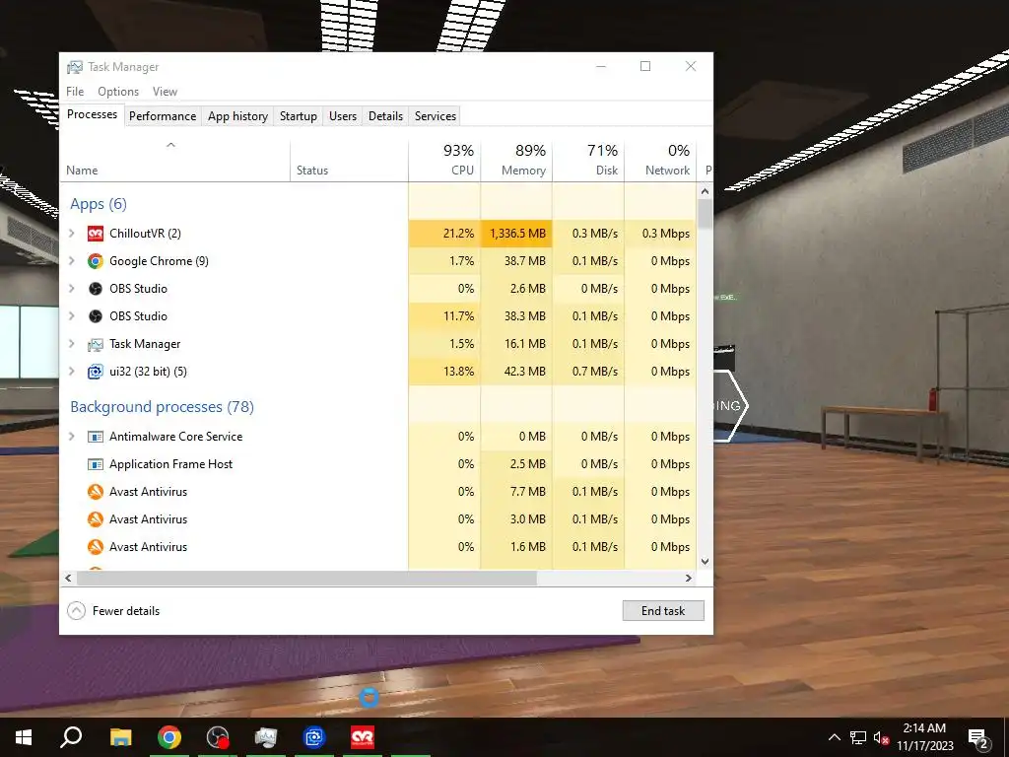Image resolution: width=1009 pixels, height=757 pixels.
Task: Sort processes by Network column header
Action: click(660, 161)
